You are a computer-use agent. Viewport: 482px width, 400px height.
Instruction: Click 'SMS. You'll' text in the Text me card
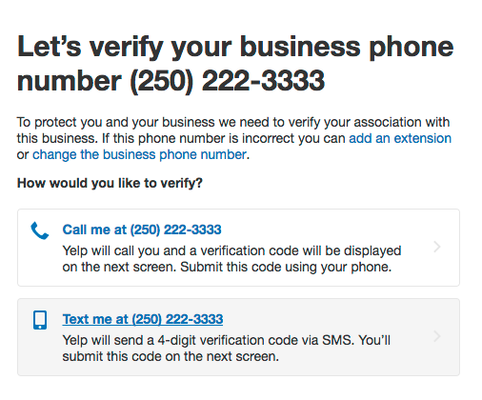coord(356,340)
